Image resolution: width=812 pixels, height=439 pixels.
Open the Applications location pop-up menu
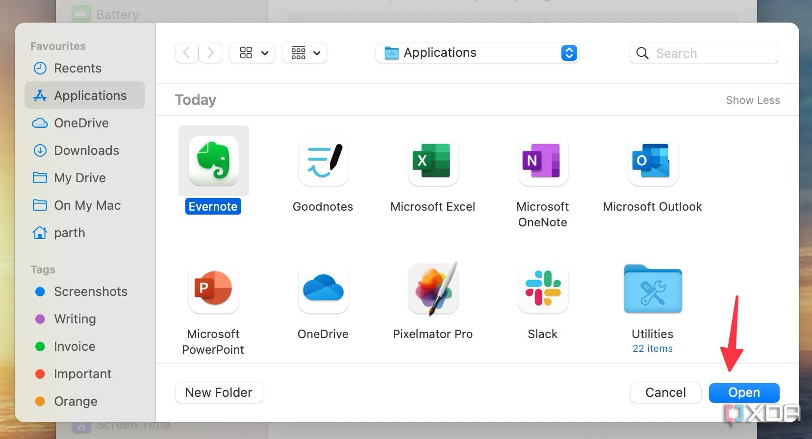(x=477, y=53)
